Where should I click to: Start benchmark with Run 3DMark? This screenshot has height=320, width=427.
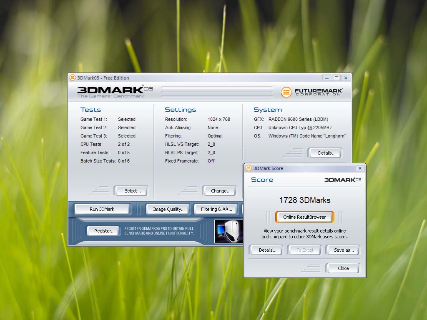click(x=102, y=209)
